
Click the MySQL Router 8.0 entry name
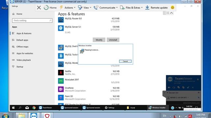coord(73,18)
